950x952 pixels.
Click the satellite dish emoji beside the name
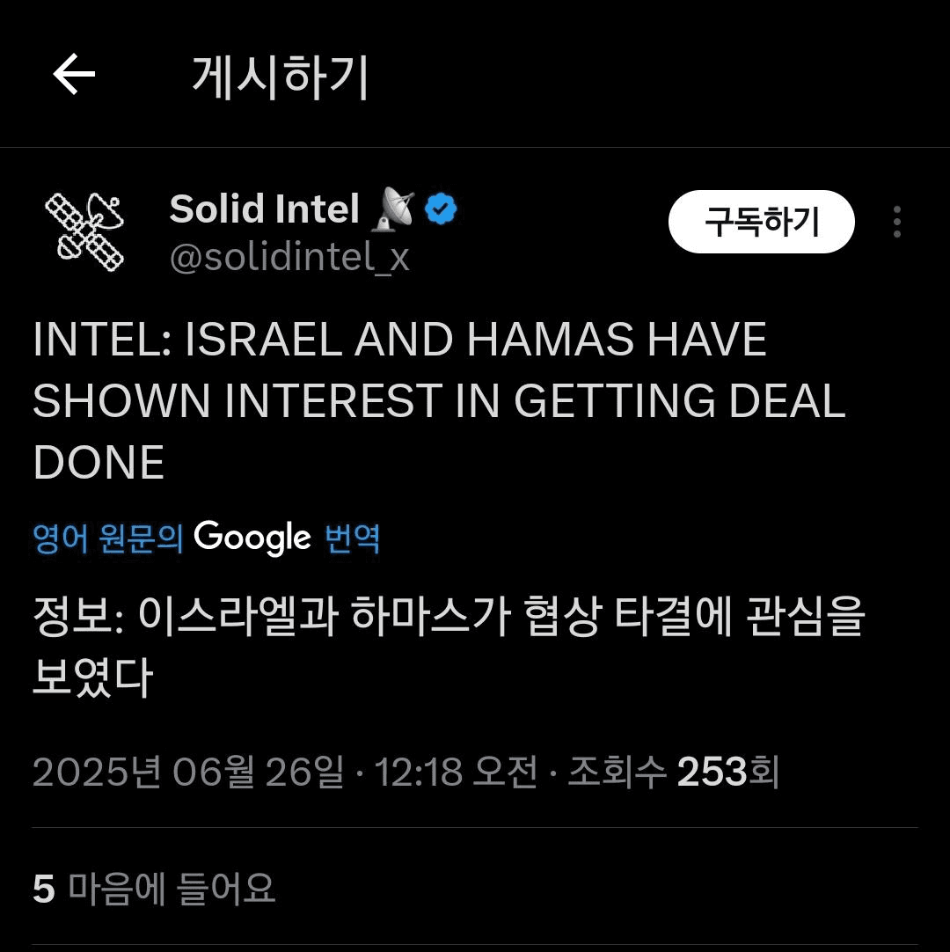coord(394,209)
